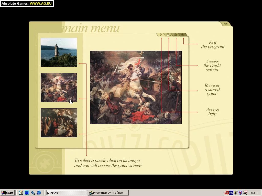Viewport: 262px width, 196px height.
Task: Click the RU language indicator in tray
Action: (x=231, y=193)
